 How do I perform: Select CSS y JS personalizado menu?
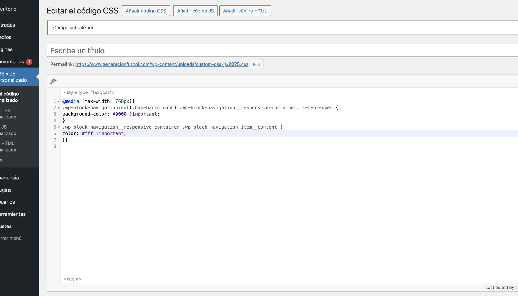click(19, 77)
